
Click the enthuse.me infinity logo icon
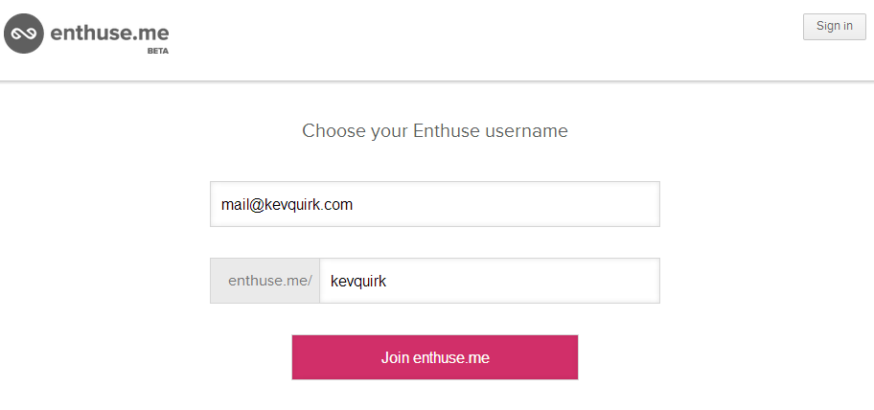[x=24, y=34]
